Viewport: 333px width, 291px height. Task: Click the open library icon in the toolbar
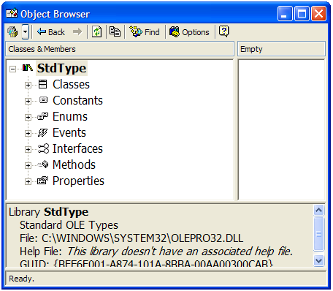pos(12,32)
